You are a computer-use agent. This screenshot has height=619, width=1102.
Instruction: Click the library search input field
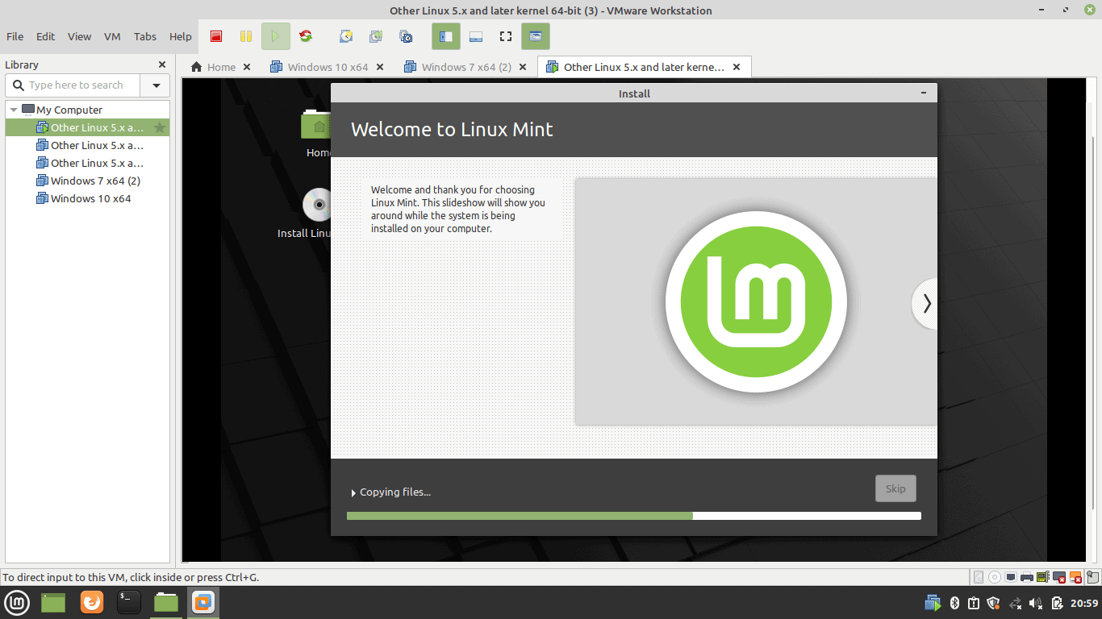(x=74, y=85)
